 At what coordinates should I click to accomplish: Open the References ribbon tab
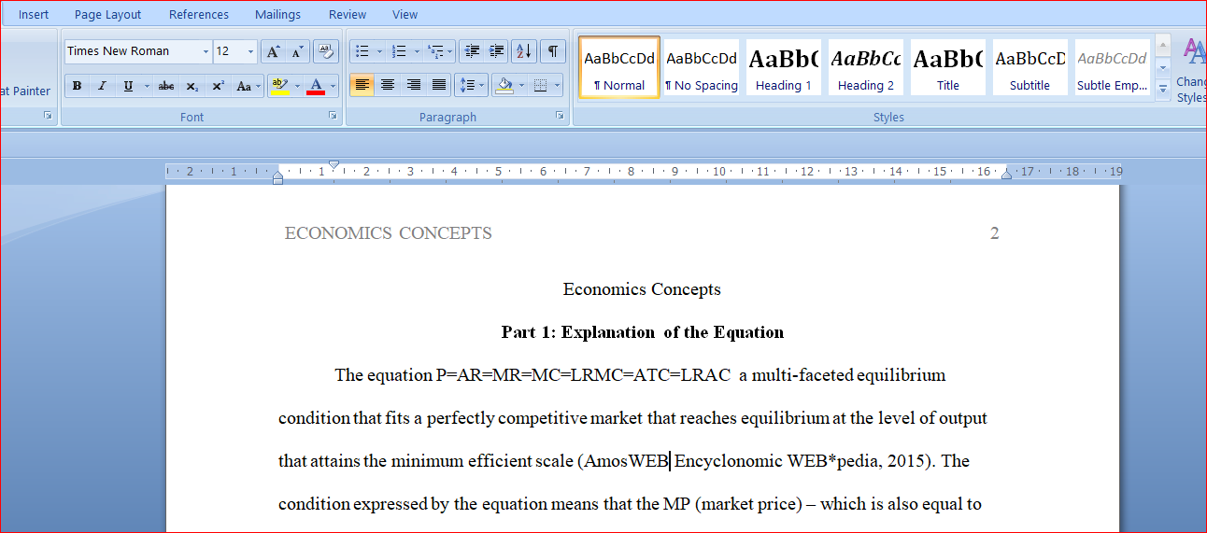pyautogui.click(x=199, y=14)
